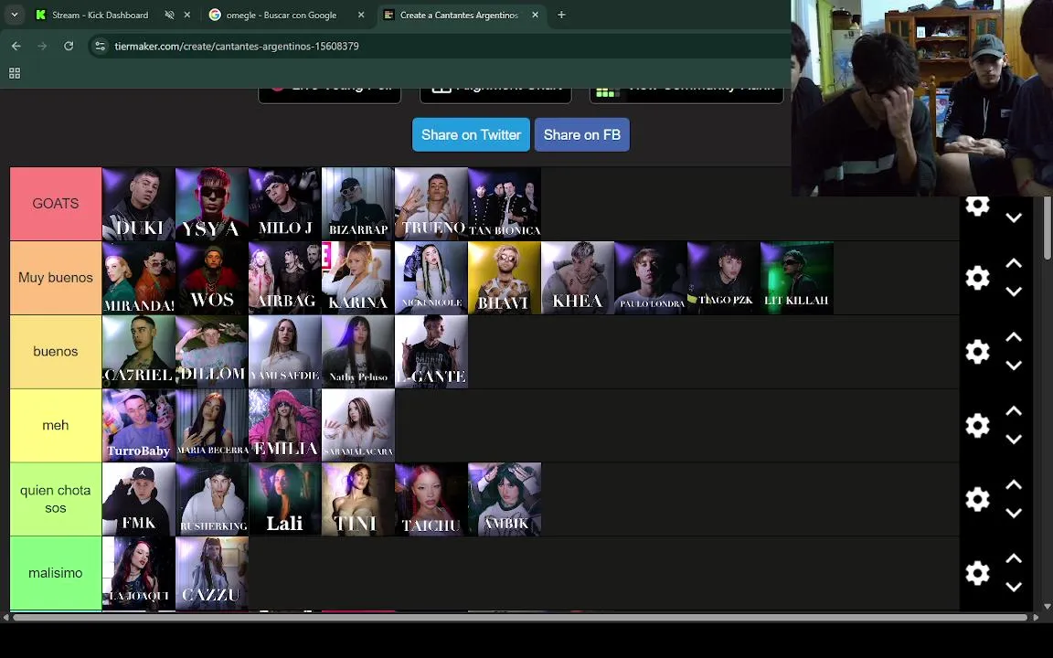Click the MILO J thumbnail

(x=285, y=204)
